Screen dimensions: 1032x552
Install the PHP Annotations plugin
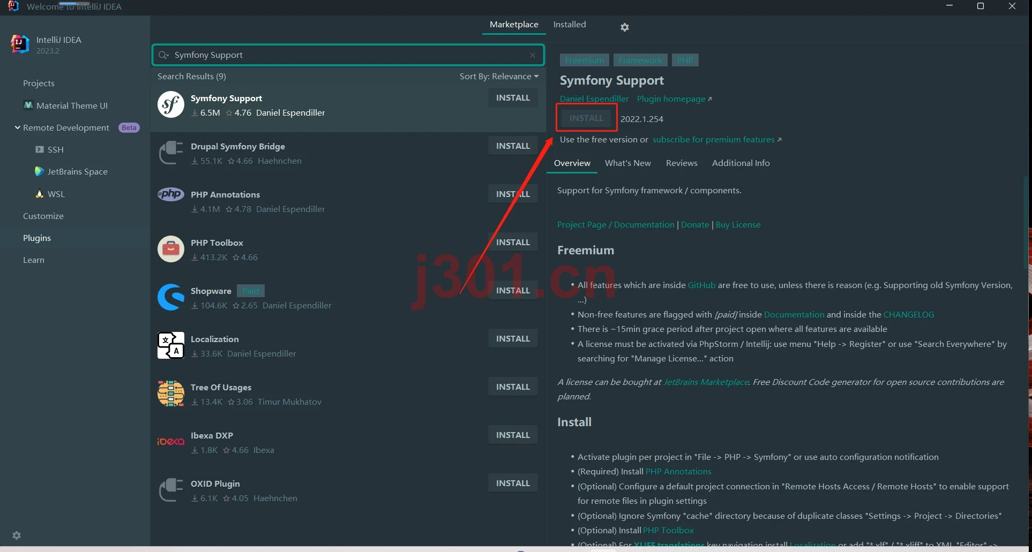[513, 194]
